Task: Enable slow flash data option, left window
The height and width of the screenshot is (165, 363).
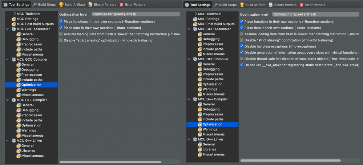Action: coord(61,34)
